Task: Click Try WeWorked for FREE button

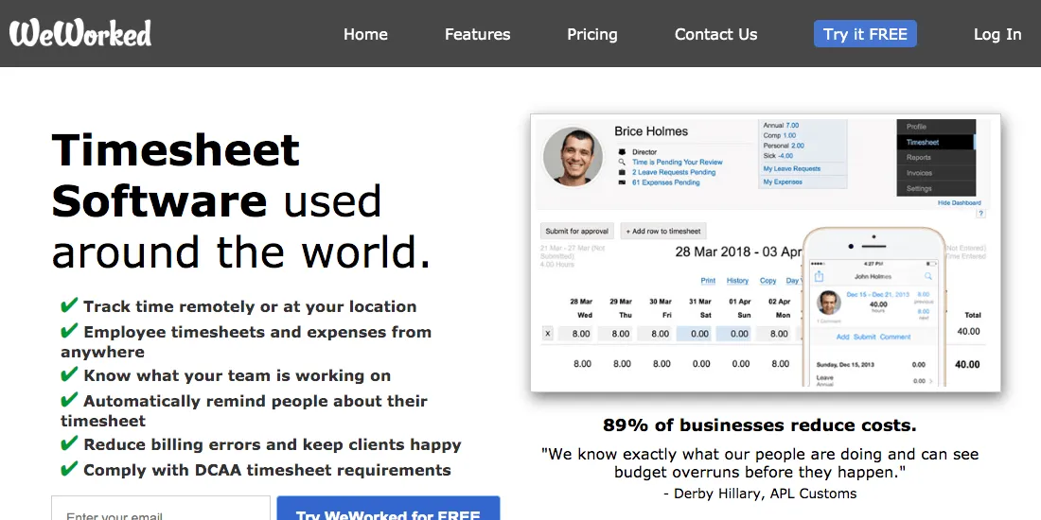Action: point(388,508)
